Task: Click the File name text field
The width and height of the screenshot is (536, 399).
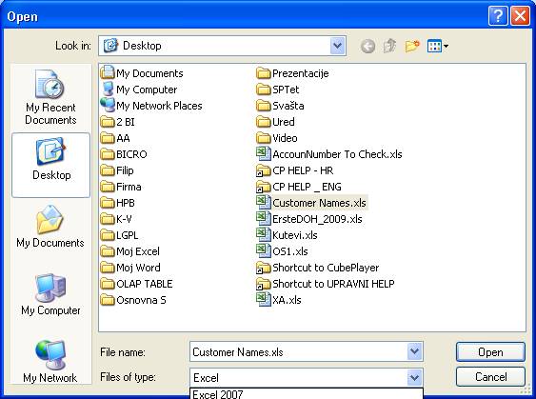Action: click(298, 351)
